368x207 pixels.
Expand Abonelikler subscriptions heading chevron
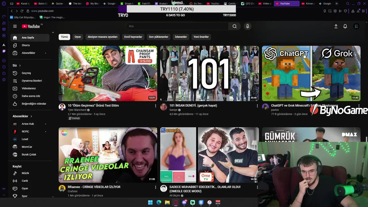pos(31,116)
